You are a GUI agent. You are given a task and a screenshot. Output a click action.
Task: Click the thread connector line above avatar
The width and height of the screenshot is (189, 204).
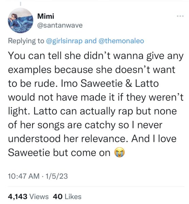20,4
